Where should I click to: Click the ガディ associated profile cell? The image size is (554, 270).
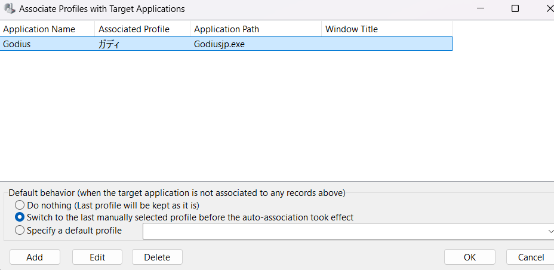(109, 44)
